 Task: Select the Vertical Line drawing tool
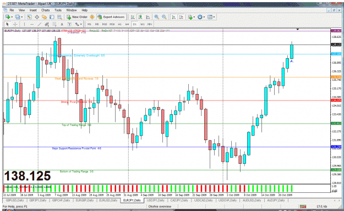[x=24, y=24]
